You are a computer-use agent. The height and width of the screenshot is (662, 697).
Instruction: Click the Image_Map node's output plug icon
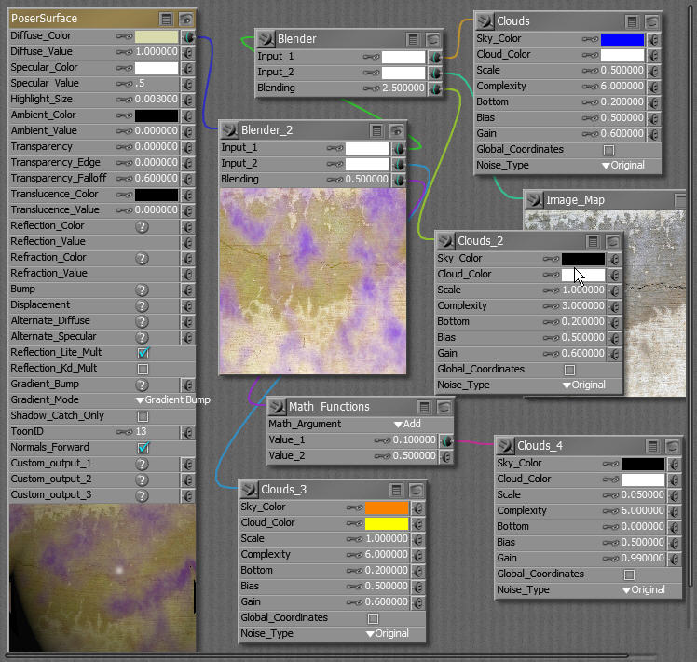click(x=534, y=200)
